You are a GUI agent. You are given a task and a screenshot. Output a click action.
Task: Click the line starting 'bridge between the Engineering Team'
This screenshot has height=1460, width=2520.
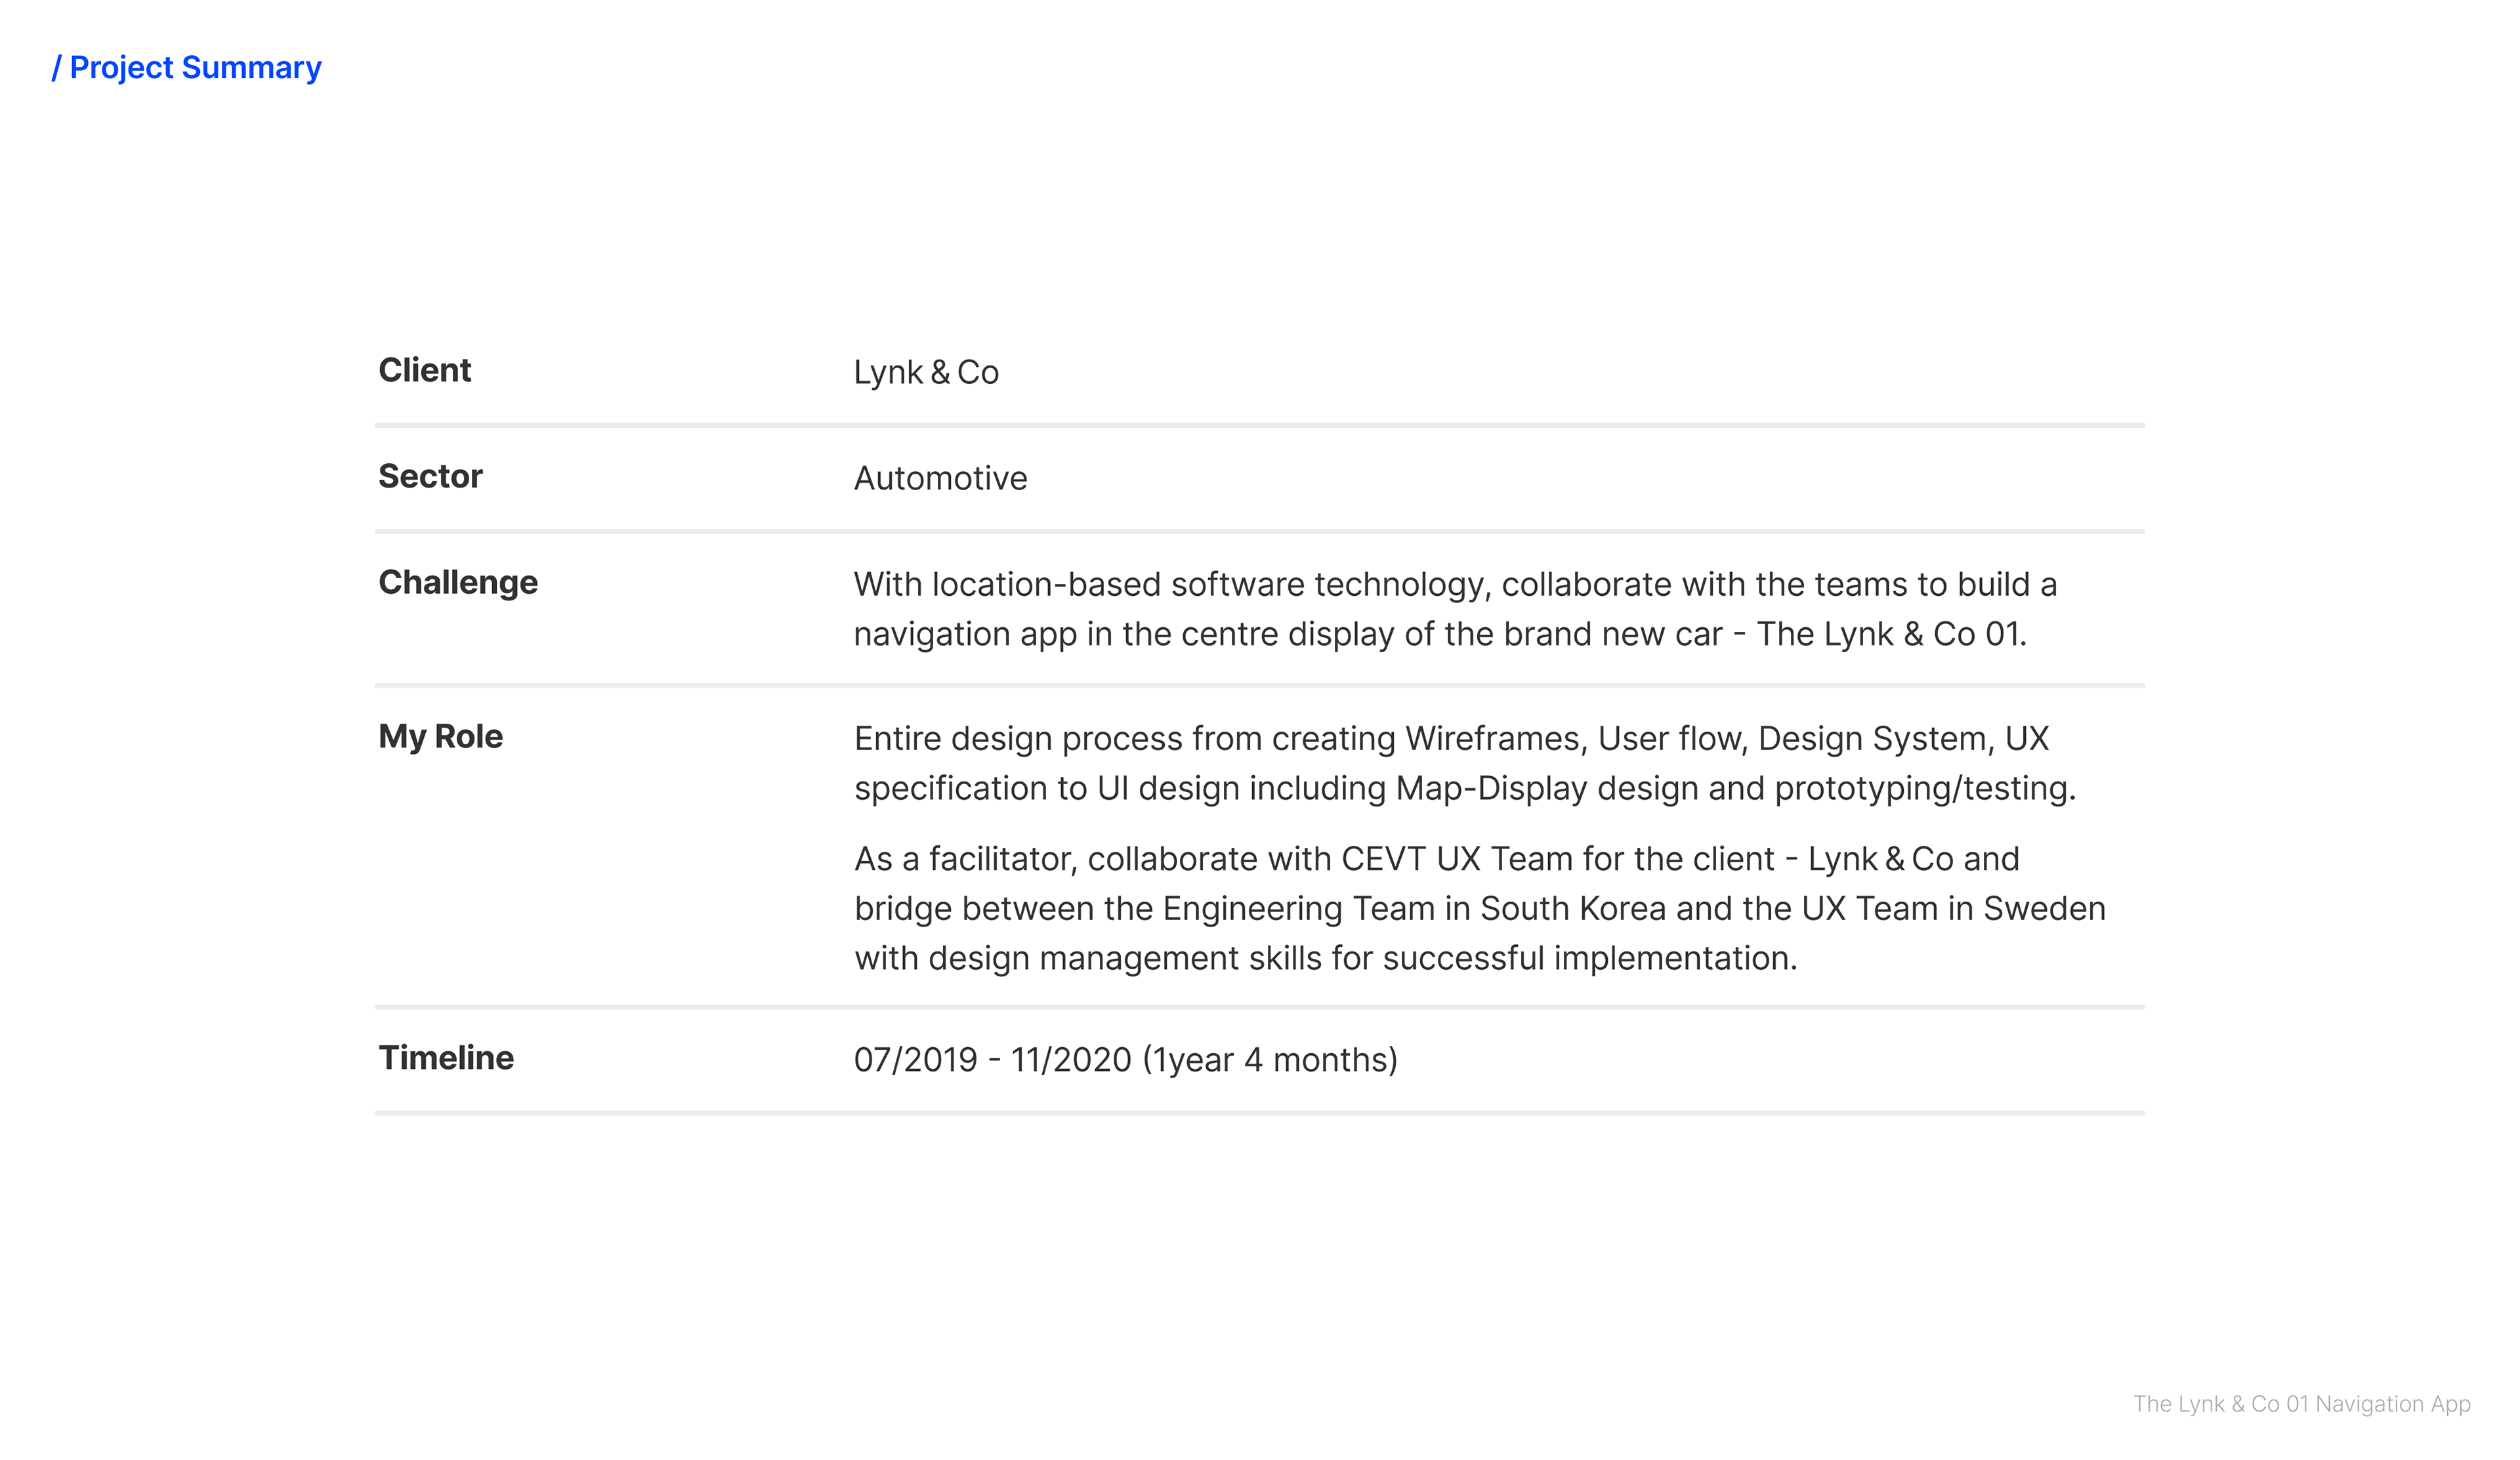click(x=1480, y=909)
